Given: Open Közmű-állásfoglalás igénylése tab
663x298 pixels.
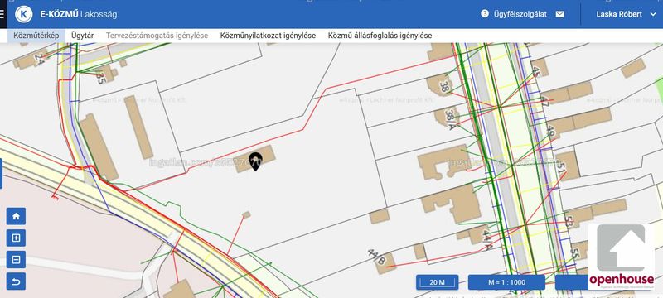Looking at the screenshot, I should (x=380, y=36).
